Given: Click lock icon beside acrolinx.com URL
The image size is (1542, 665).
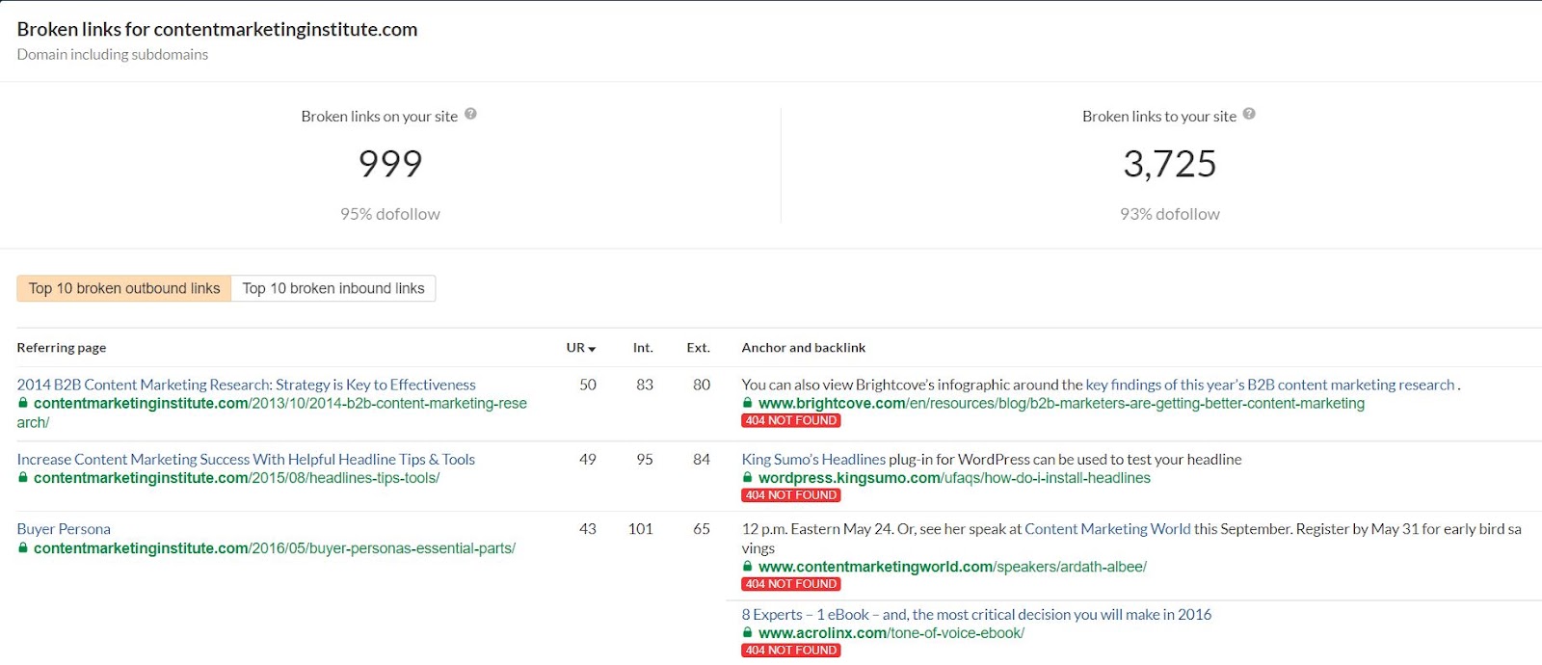Looking at the screenshot, I should click(747, 632).
